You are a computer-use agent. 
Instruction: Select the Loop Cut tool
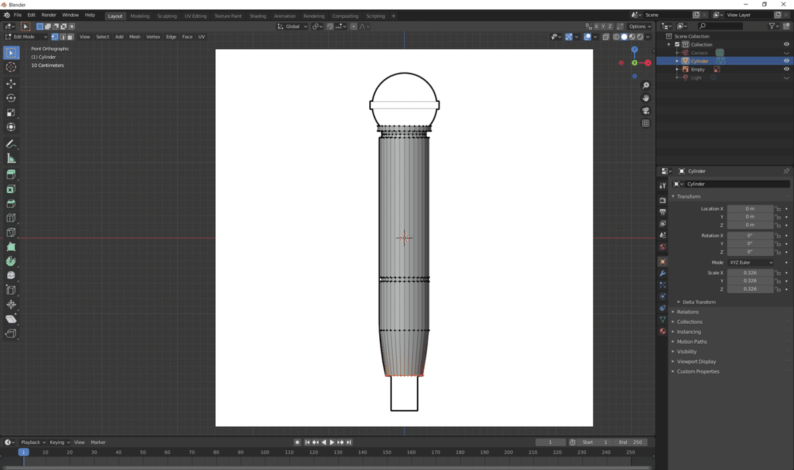pyautogui.click(x=11, y=217)
